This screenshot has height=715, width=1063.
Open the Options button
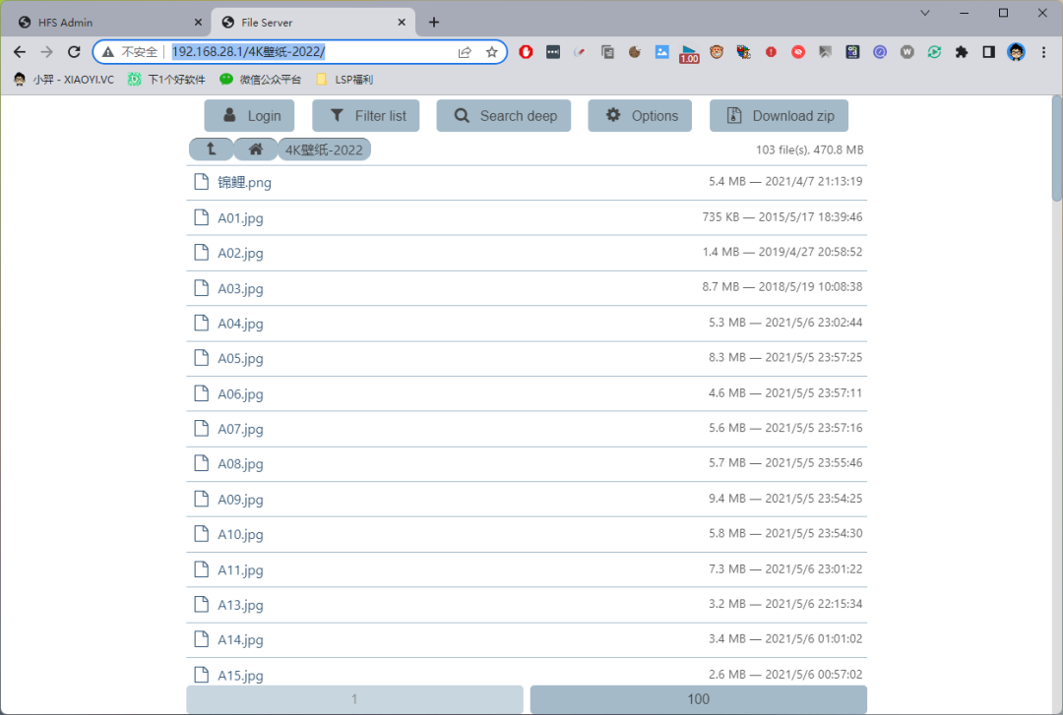coord(640,116)
